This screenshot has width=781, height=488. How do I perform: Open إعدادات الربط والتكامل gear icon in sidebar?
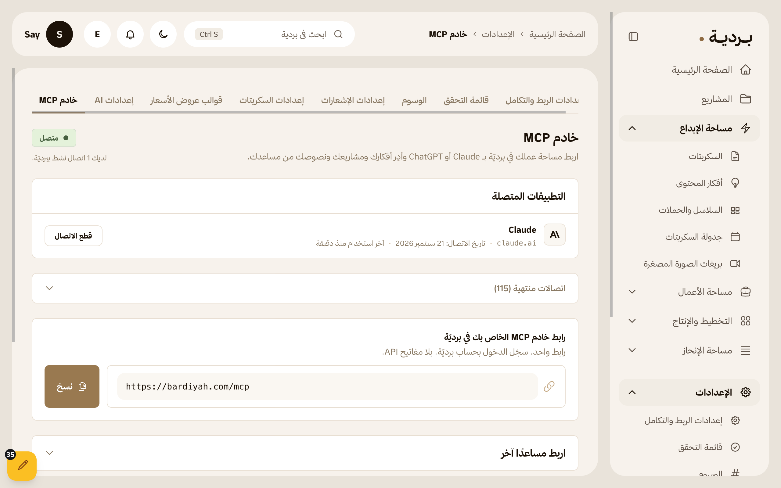click(735, 420)
